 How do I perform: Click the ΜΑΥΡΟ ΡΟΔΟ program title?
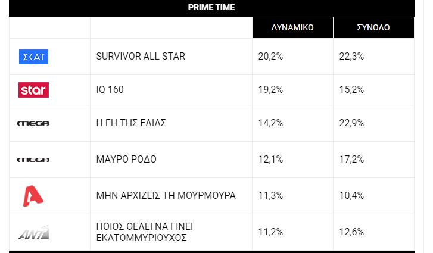point(126,160)
